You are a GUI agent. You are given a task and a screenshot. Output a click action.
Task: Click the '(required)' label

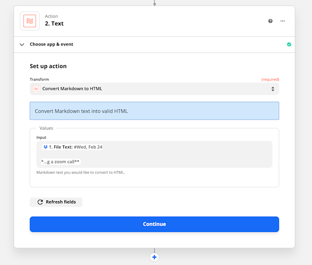pos(270,79)
